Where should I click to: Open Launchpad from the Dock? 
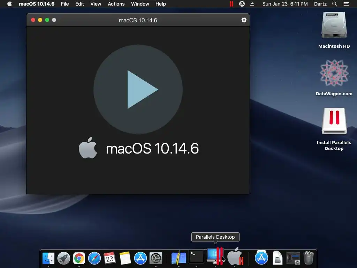[64, 258]
